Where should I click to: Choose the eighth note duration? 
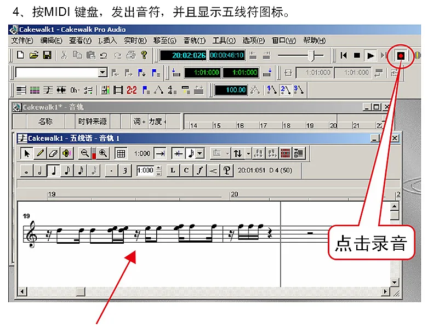pyautogui.click(x=67, y=171)
